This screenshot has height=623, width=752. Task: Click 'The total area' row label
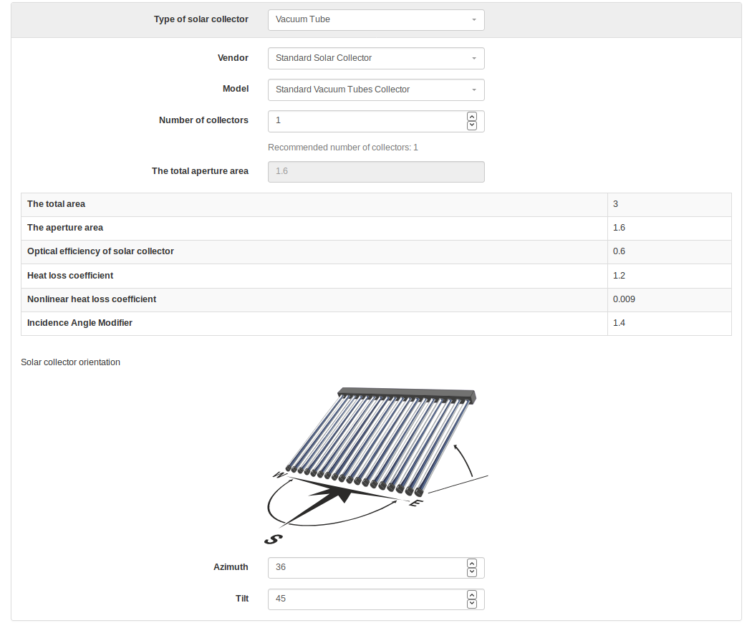56,204
